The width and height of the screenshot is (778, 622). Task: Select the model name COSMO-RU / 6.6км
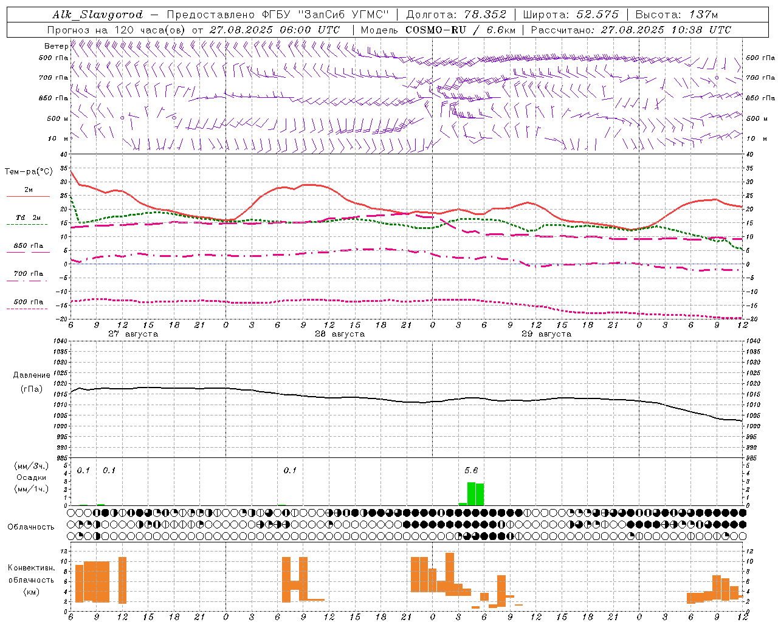(460, 30)
